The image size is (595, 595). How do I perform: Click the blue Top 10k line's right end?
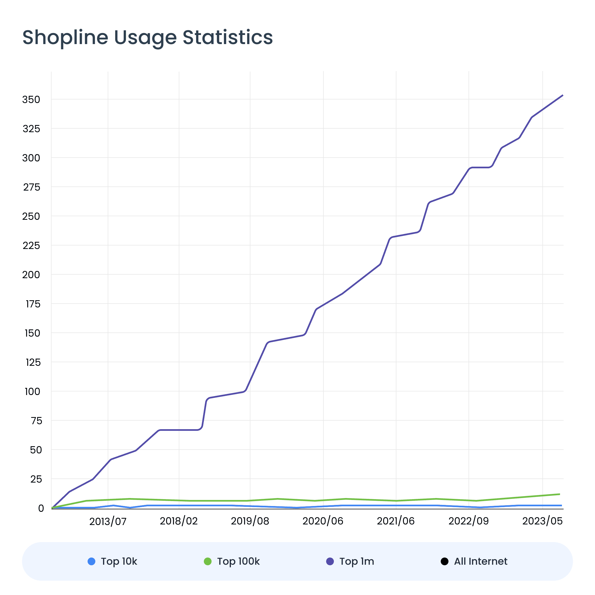(x=561, y=505)
